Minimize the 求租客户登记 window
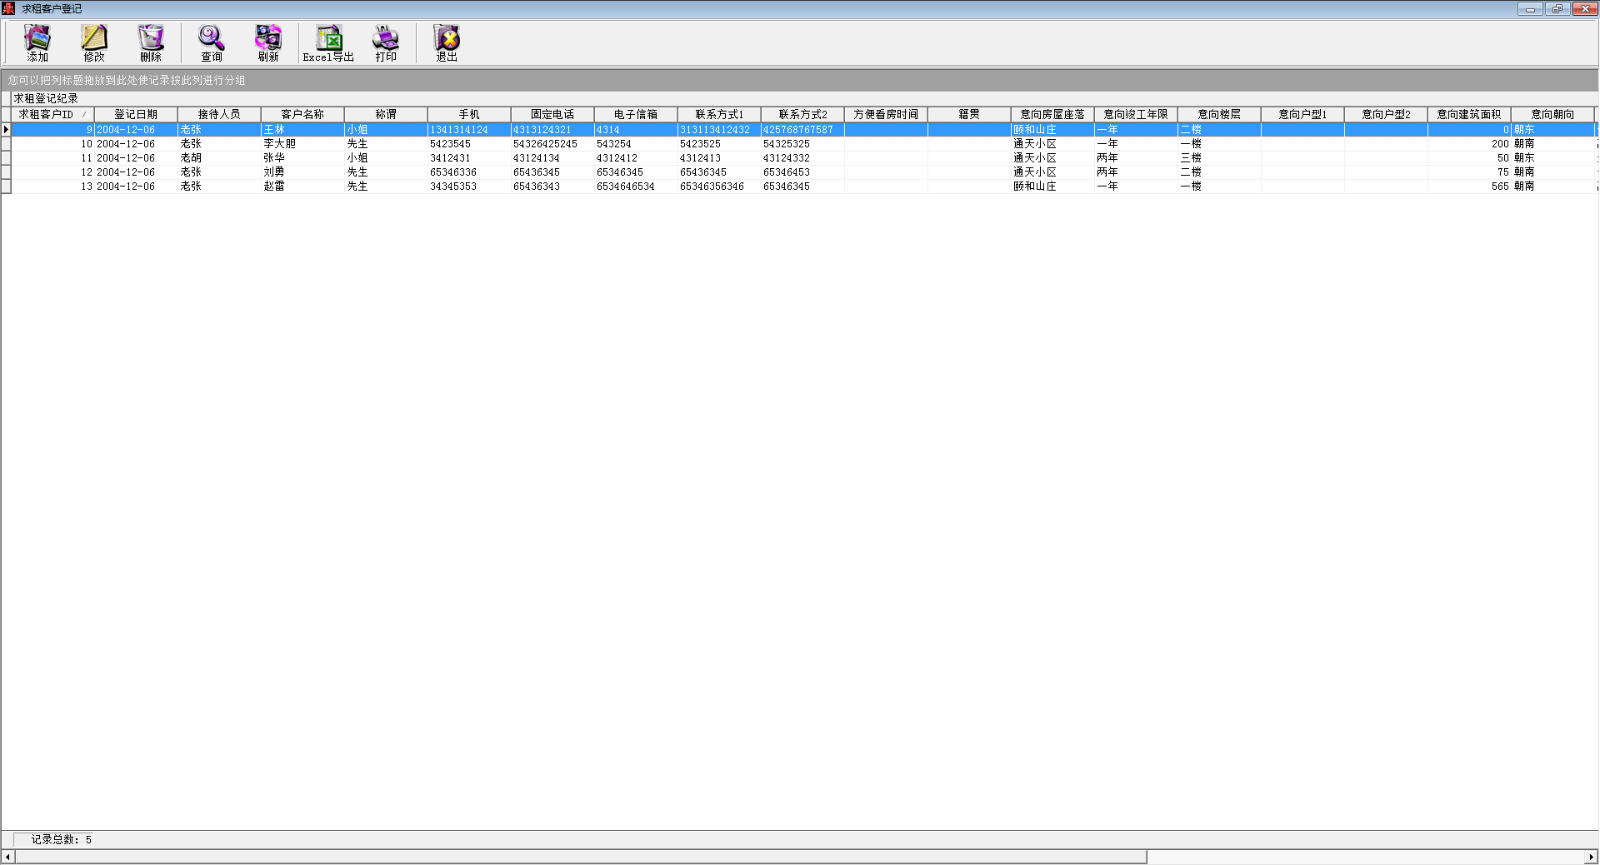This screenshot has height=865, width=1600. 1530,9
